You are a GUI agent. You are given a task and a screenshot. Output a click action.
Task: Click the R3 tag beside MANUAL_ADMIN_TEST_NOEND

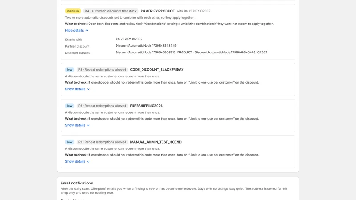click(102, 142)
